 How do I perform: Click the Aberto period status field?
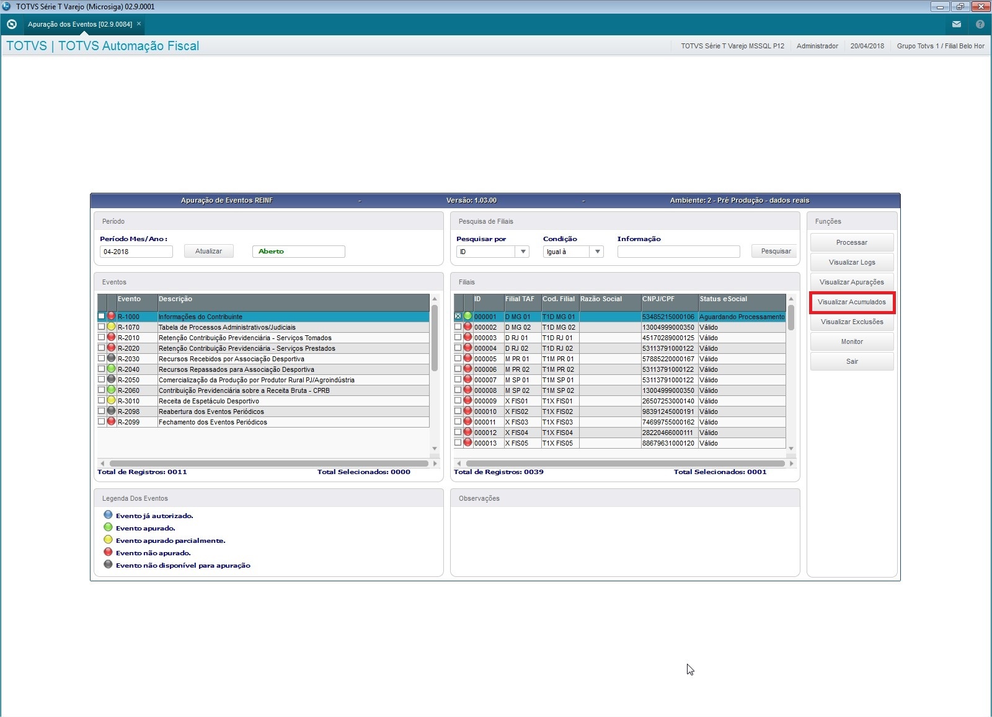298,252
